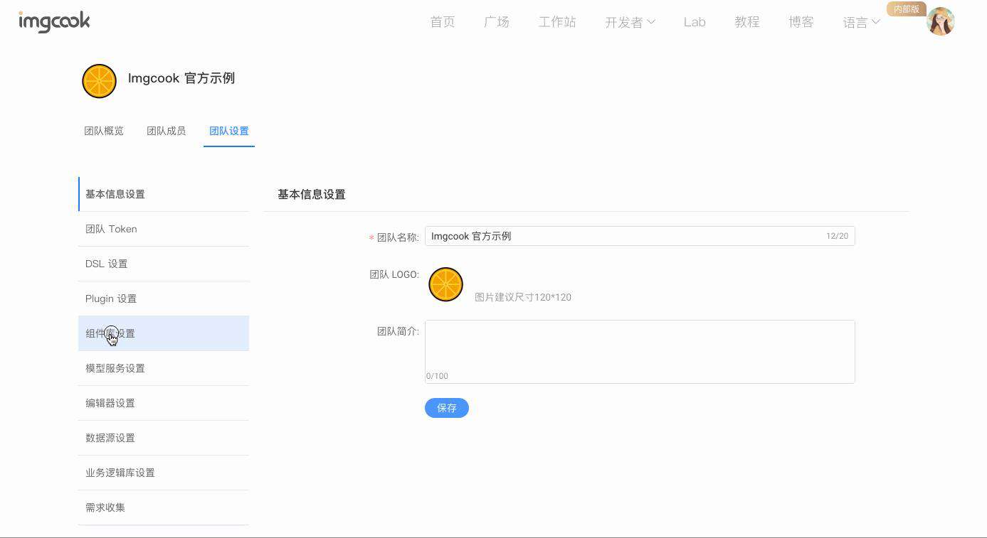Open 教程 in top navigation
Screen dimensions: 987x538
pyautogui.click(x=747, y=22)
